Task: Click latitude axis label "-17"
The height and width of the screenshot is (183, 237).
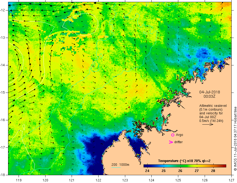Action: 3,147
